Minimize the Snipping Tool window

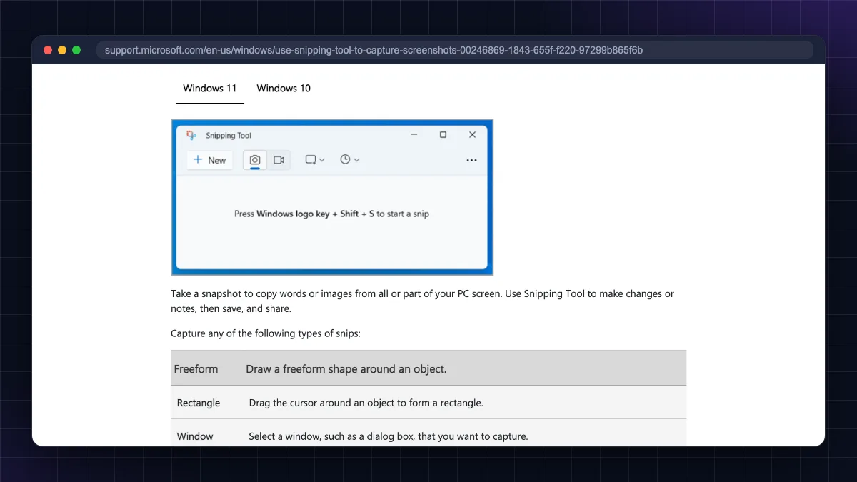coord(414,134)
